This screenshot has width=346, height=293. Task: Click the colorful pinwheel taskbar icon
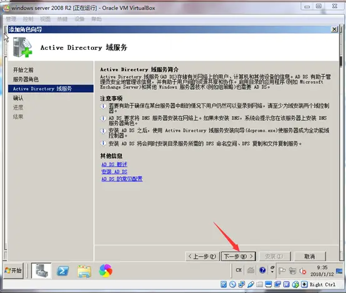(x=106, y=271)
